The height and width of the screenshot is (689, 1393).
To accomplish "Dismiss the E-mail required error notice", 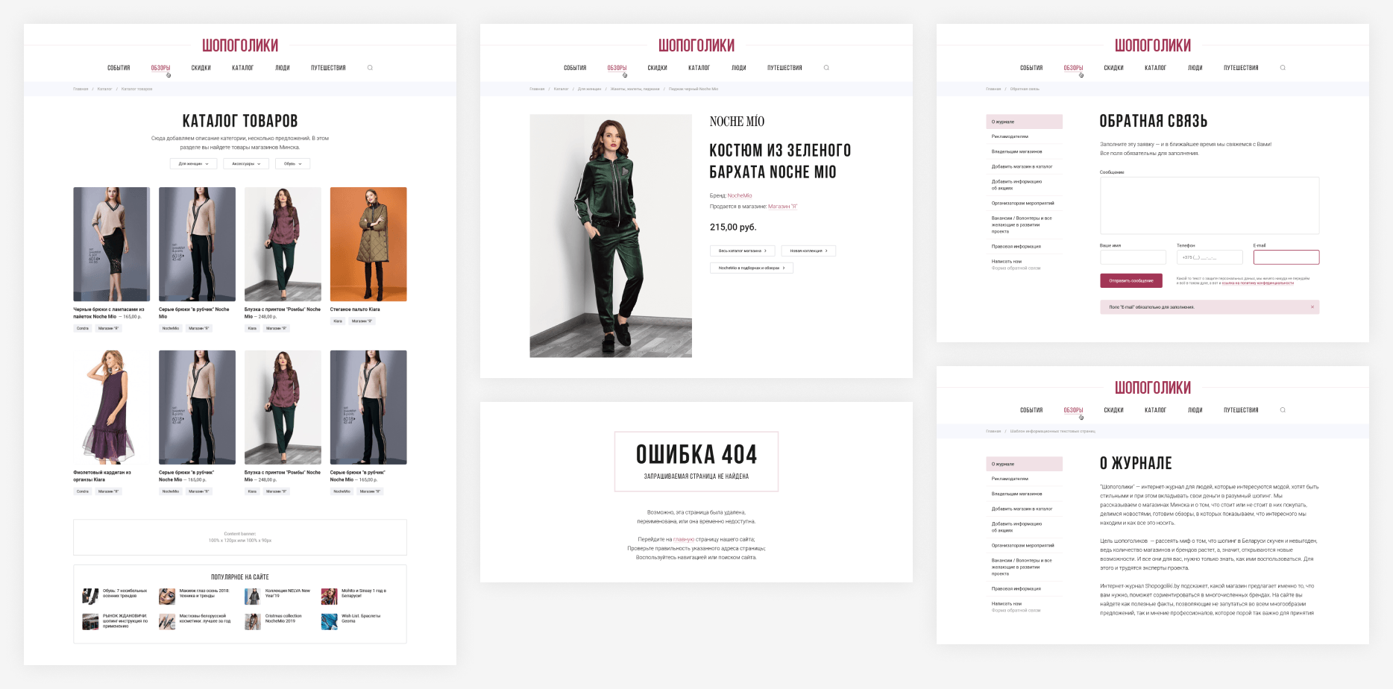I will click(x=1312, y=307).
